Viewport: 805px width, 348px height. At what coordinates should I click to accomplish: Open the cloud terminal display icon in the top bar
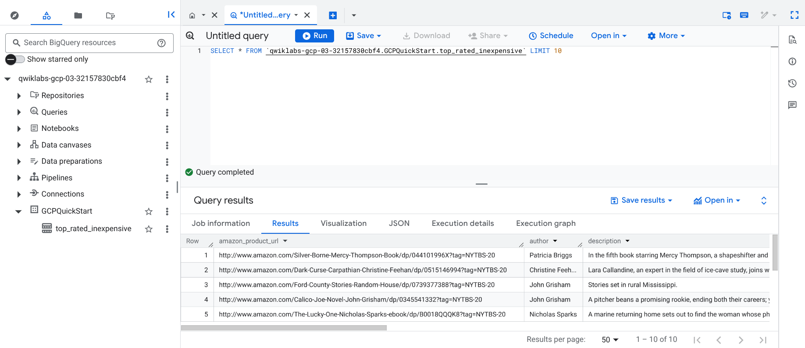pos(727,15)
